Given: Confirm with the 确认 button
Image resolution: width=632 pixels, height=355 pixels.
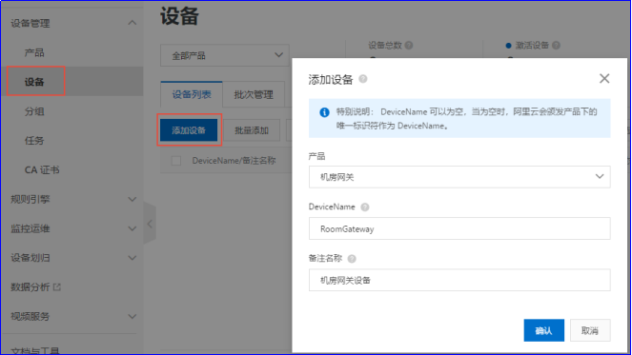Looking at the screenshot, I should tap(543, 330).
